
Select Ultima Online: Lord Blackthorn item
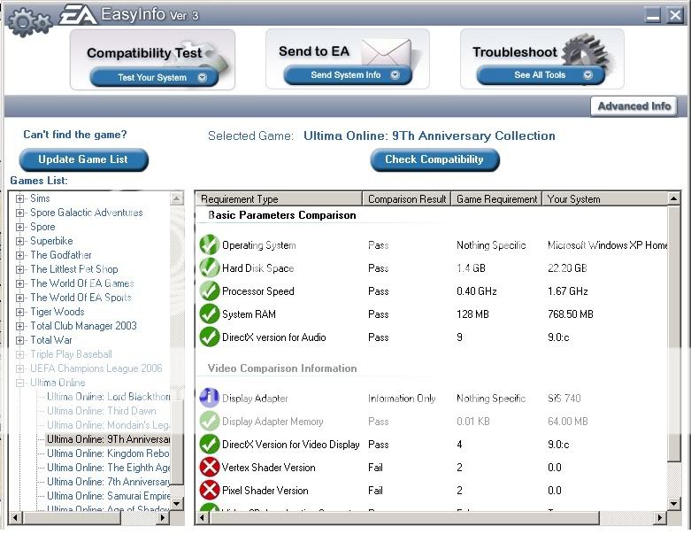pos(109,397)
